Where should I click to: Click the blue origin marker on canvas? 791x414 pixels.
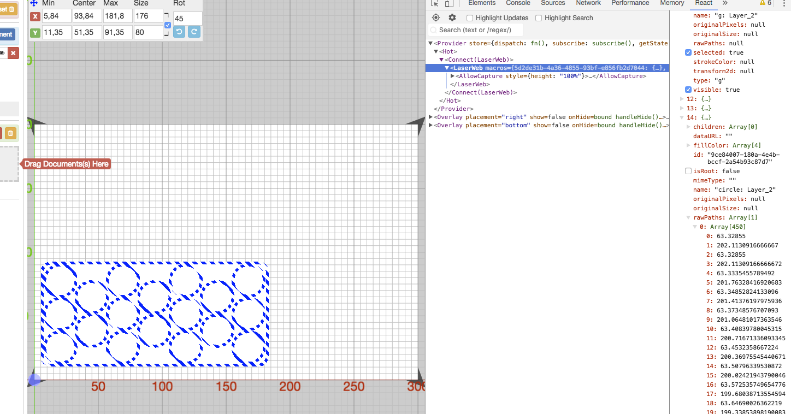coord(34,380)
